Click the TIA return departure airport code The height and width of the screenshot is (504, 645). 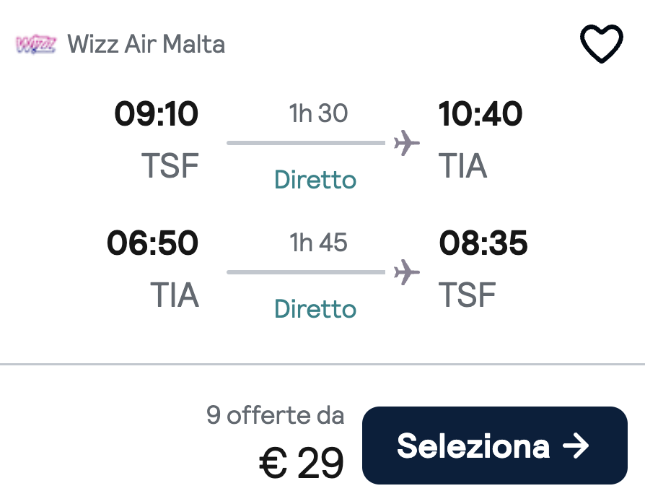point(175,295)
